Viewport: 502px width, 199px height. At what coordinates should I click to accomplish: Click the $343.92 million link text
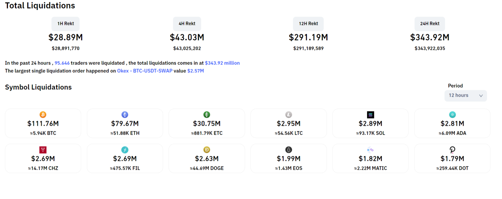coord(222,63)
